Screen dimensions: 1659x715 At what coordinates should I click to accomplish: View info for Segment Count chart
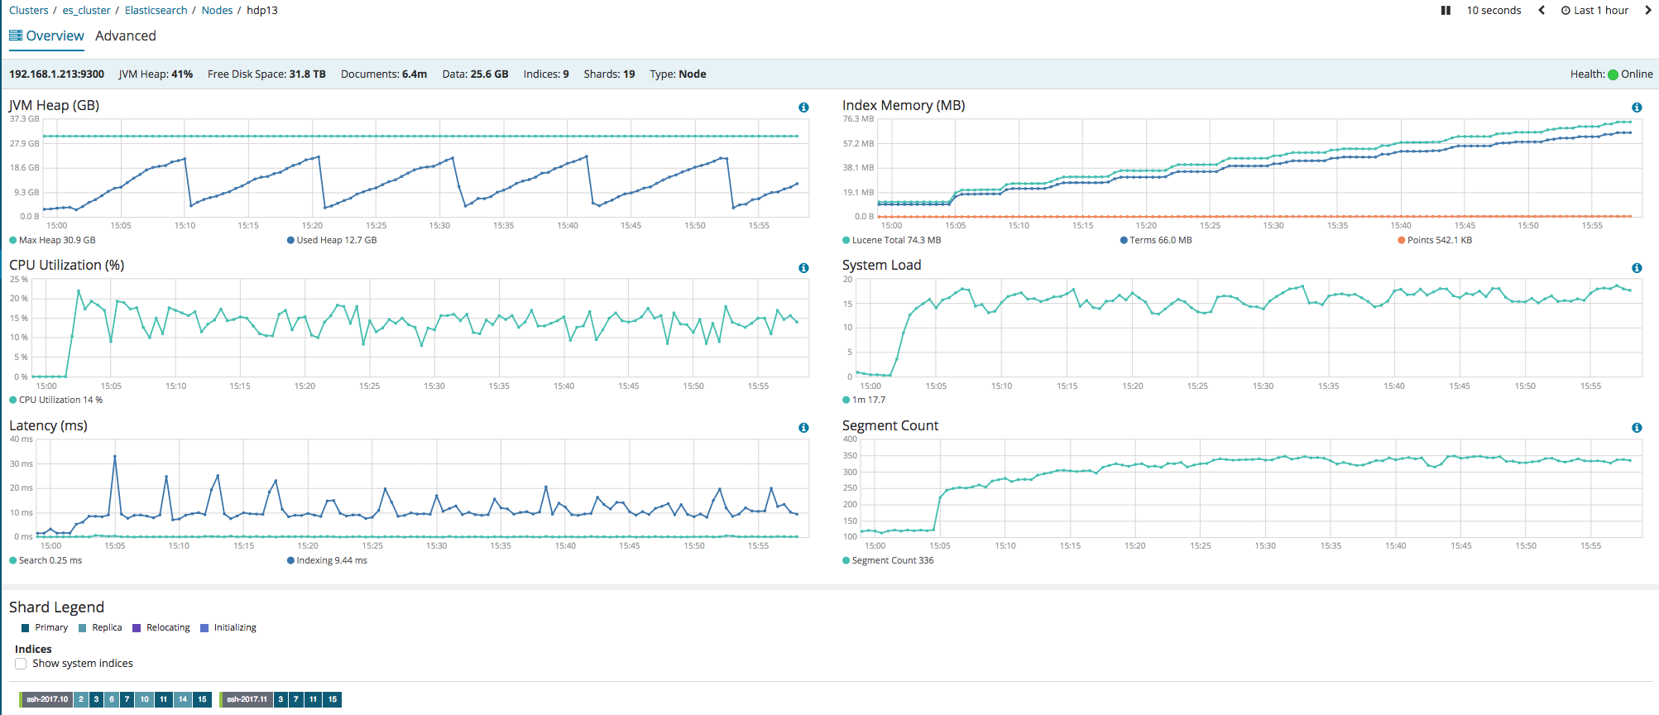point(1637,428)
